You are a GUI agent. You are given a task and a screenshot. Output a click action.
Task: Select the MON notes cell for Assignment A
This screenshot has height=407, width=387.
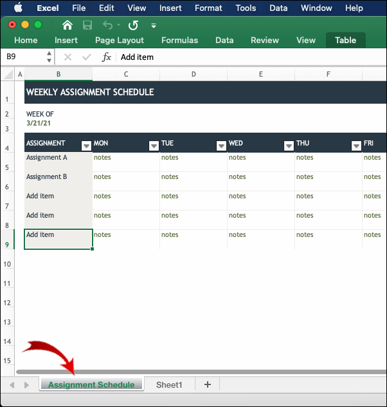click(x=126, y=162)
